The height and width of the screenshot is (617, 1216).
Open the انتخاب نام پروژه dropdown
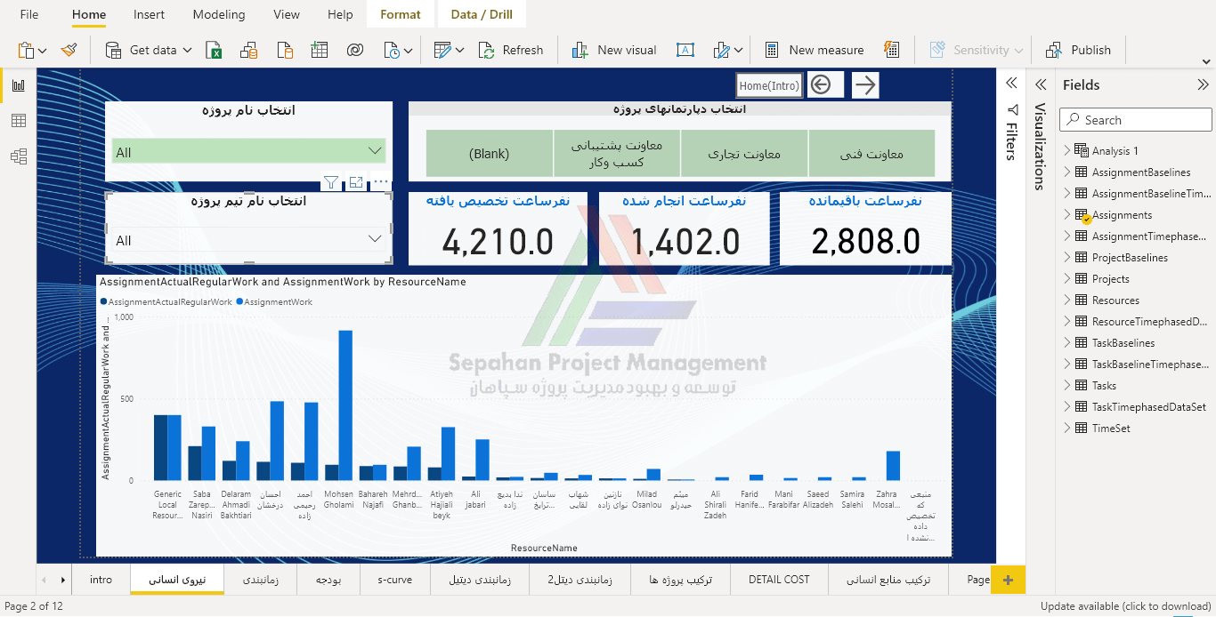375,151
